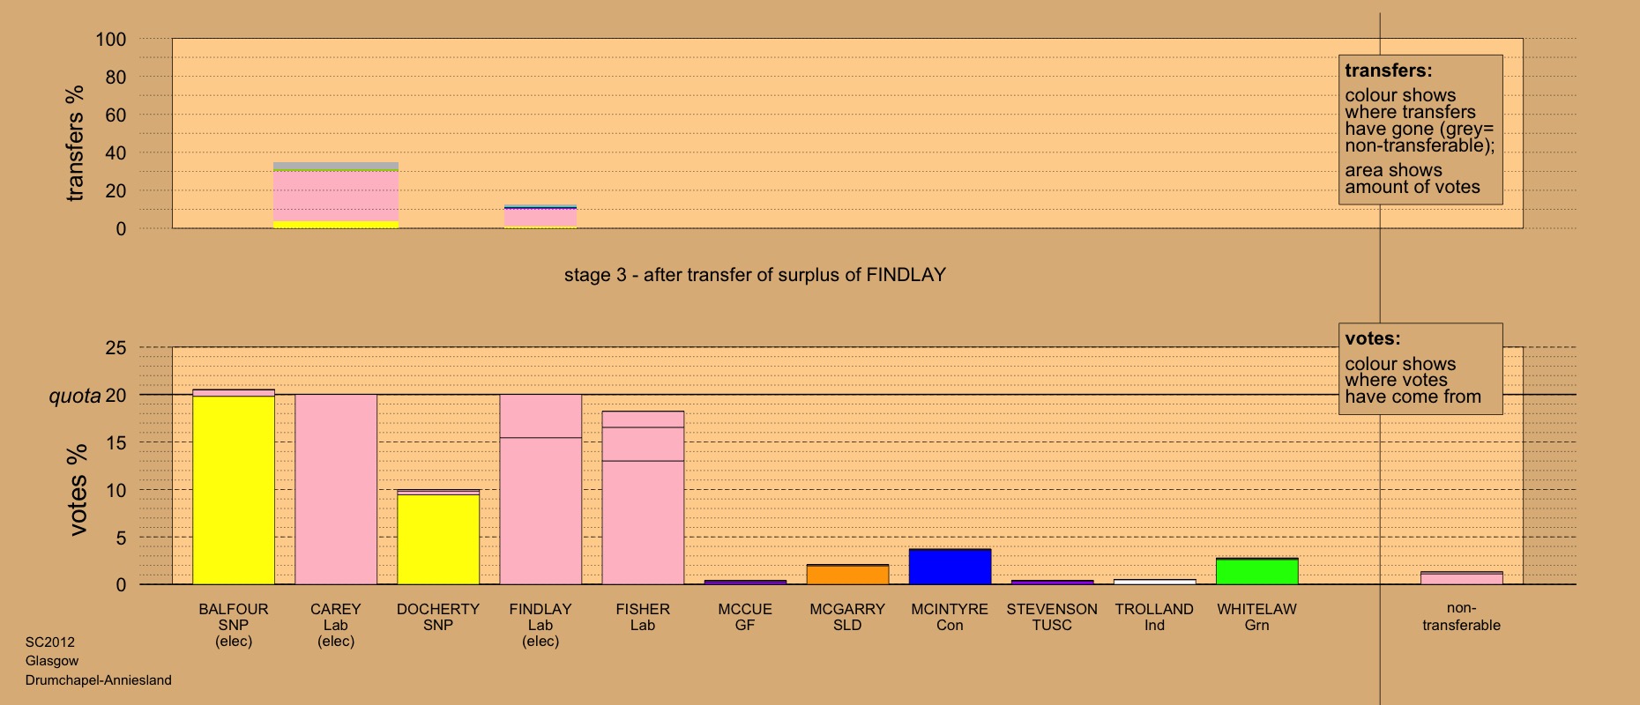Click the quota label on the axis

click(x=75, y=397)
